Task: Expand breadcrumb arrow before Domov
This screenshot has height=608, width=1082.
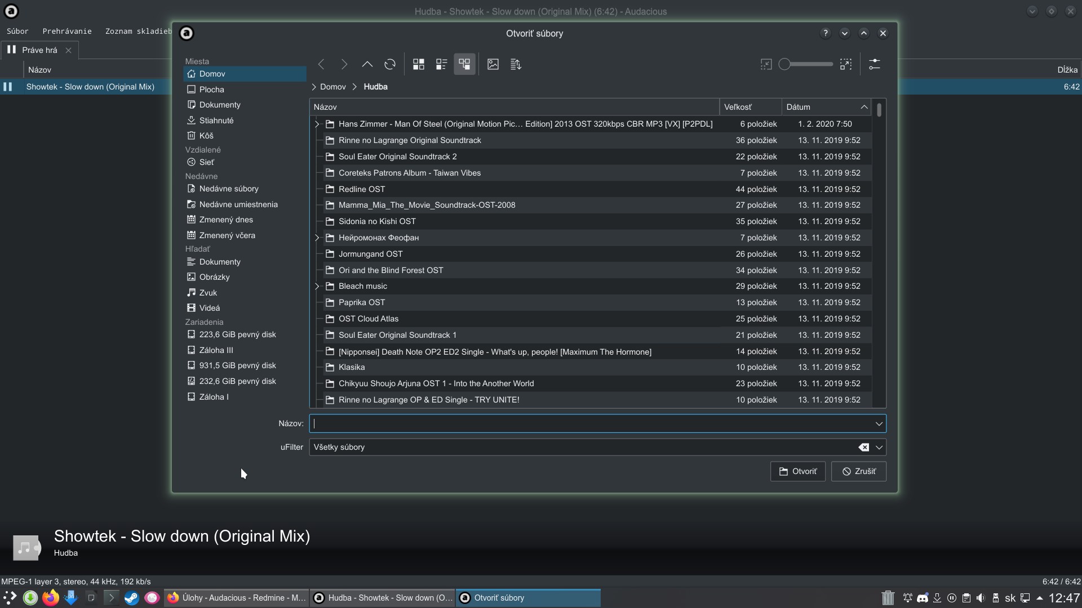Action: point(314,87)
